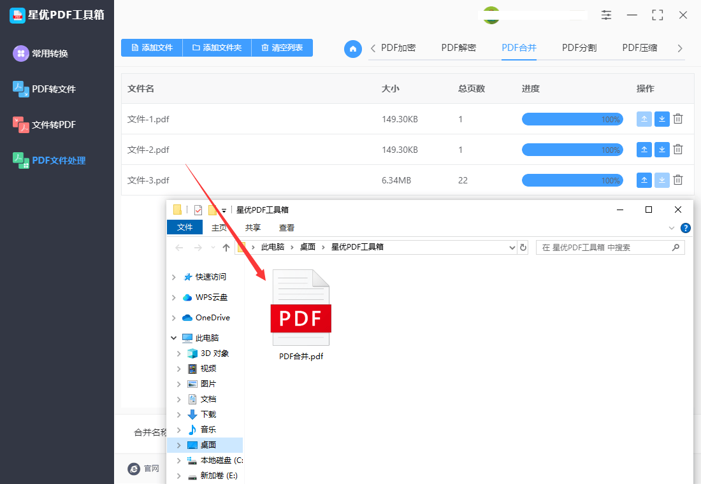
Task: Select 图片 in the navigation tree
Action: click(202, 384)
